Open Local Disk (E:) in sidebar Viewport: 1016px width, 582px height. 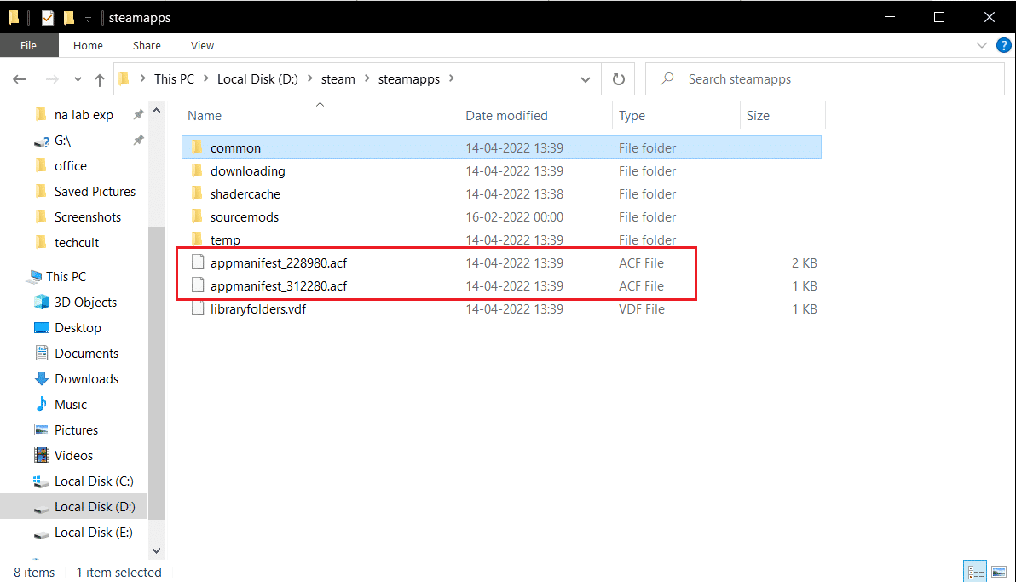point(93,533)
